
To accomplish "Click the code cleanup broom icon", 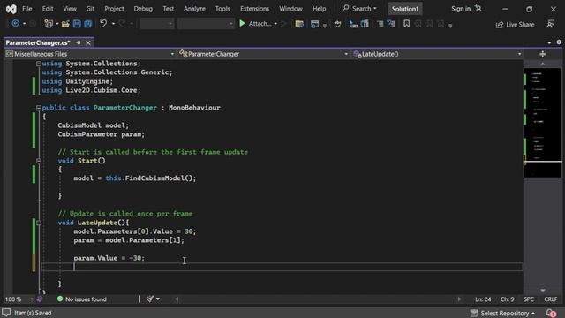I will [x=151, y=299].
